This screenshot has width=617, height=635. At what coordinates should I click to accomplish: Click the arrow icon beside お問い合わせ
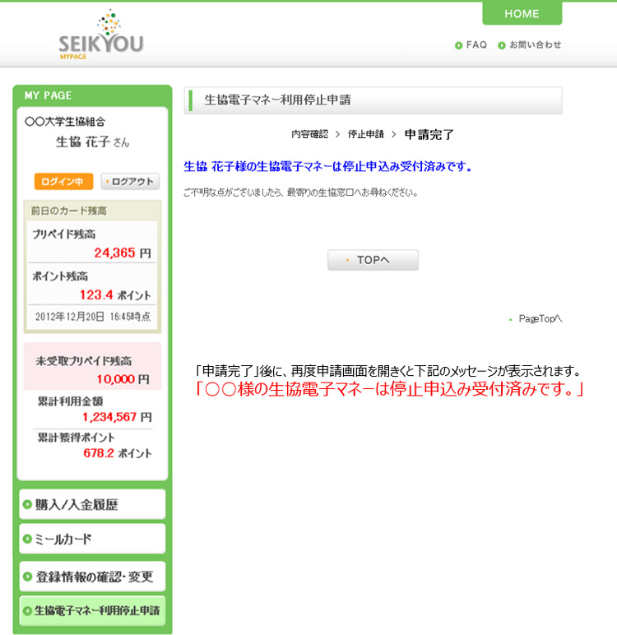502,45
